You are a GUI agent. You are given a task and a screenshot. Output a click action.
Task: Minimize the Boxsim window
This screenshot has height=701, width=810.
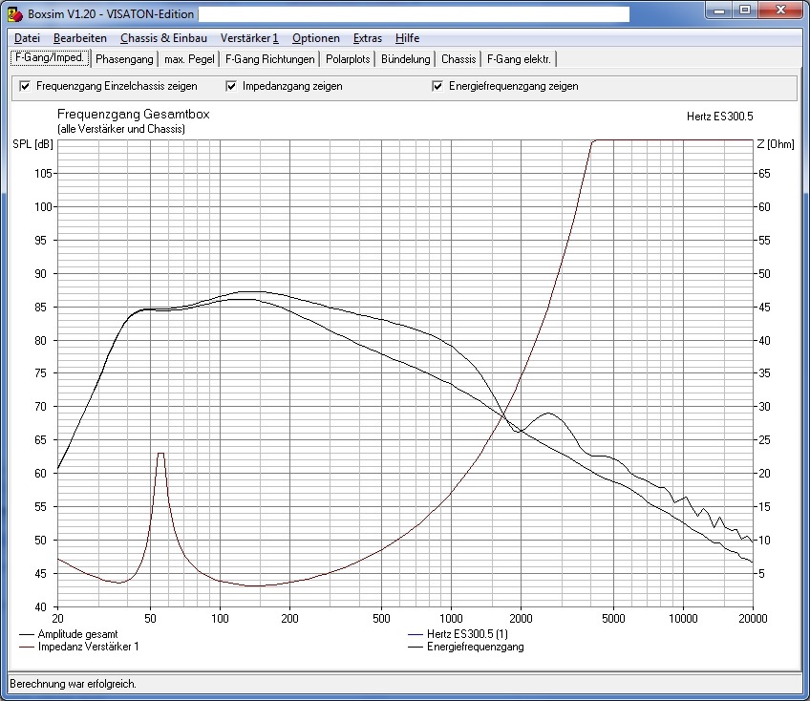click(719, 11)
